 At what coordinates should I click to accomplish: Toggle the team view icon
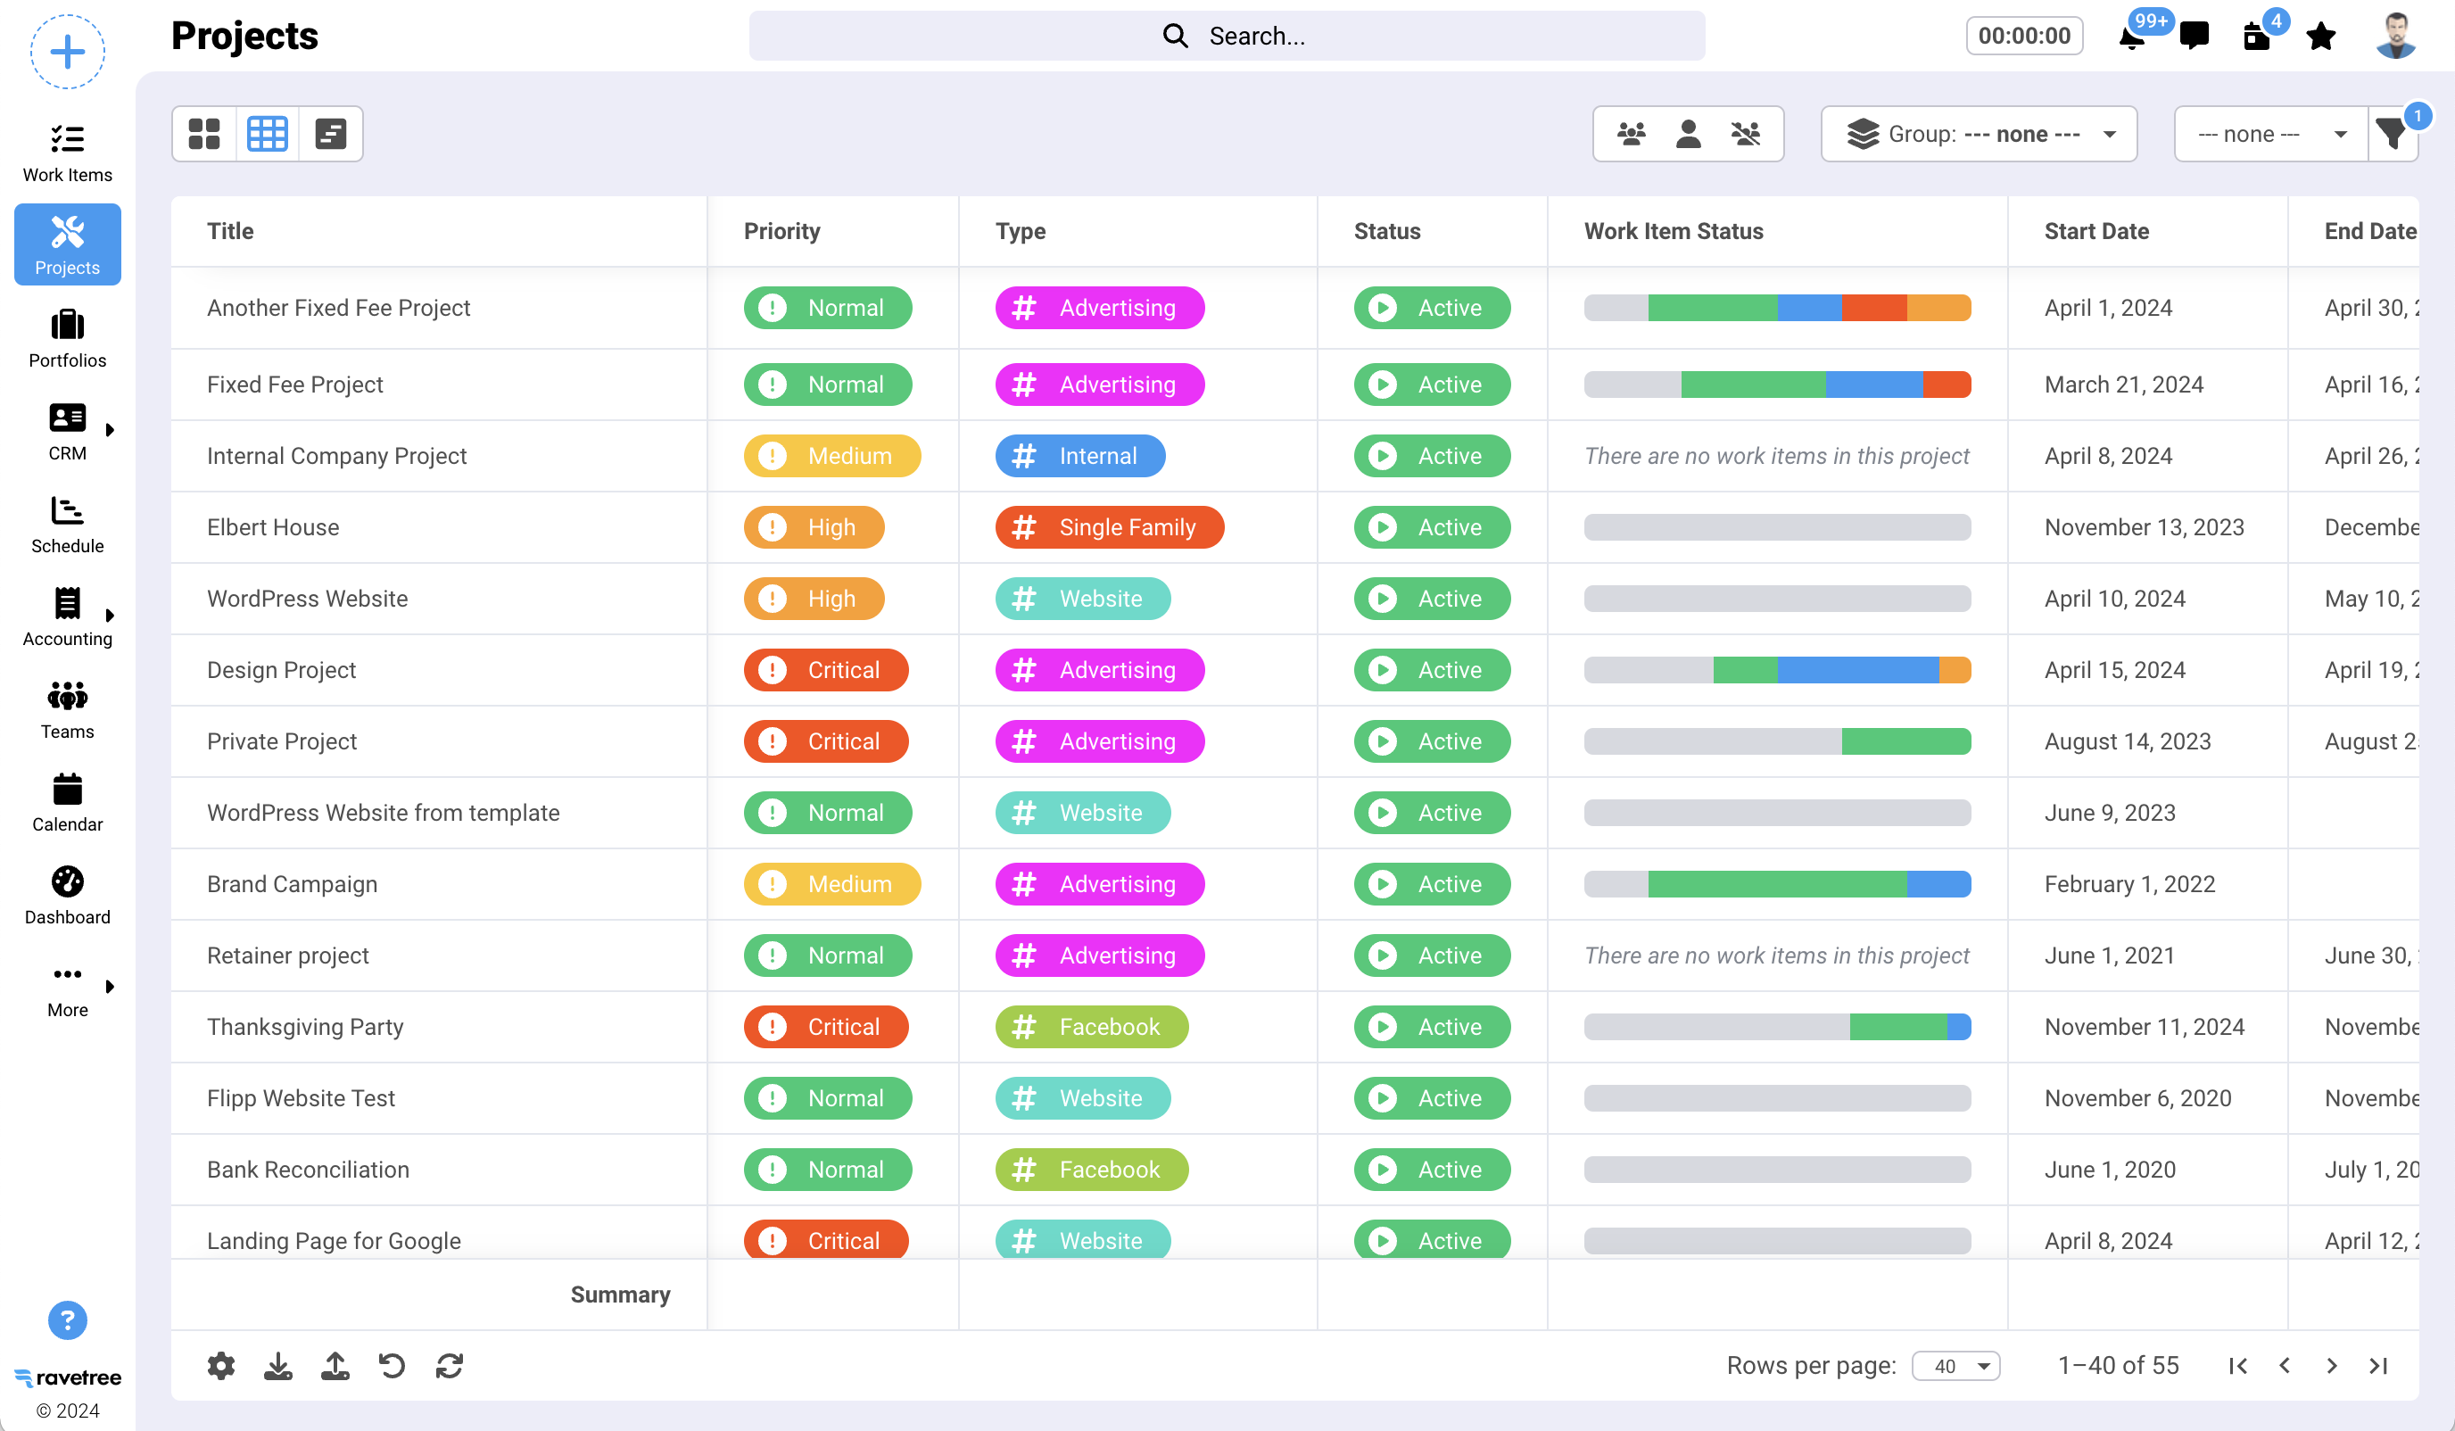1632,134
